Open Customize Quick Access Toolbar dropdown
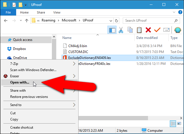184x134 pixels. click(26, 5)
